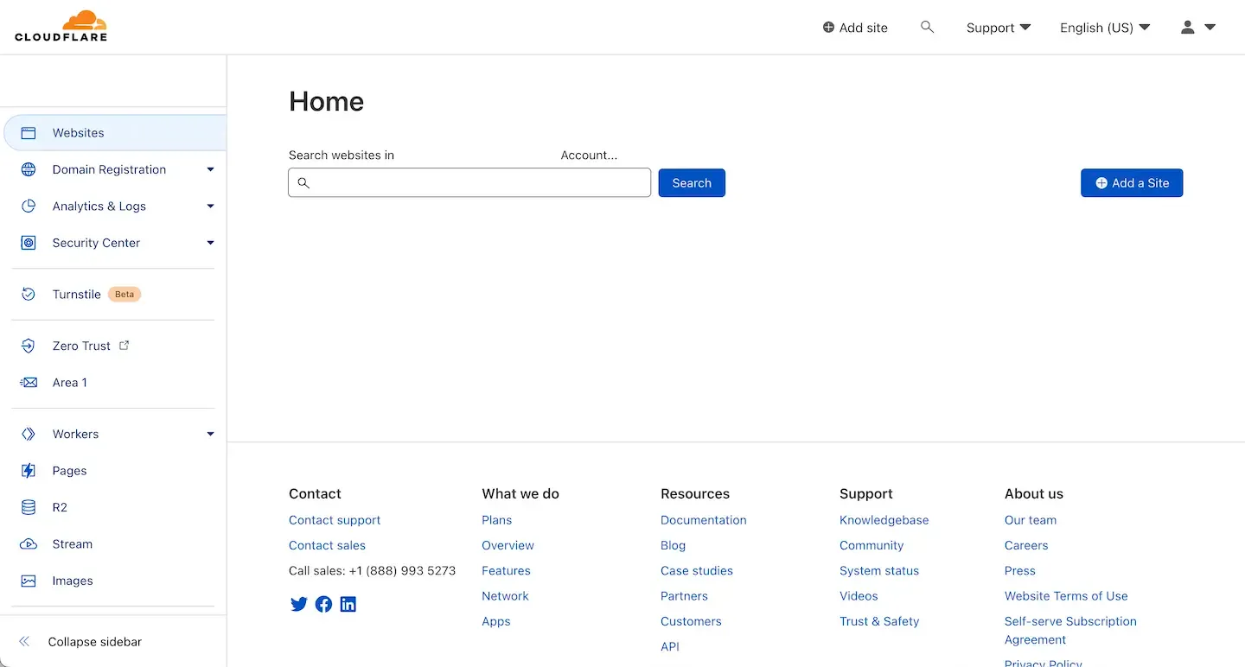Click the blue Search button
The height and width of the screenshot is (667, 1245).
[692, 183]
